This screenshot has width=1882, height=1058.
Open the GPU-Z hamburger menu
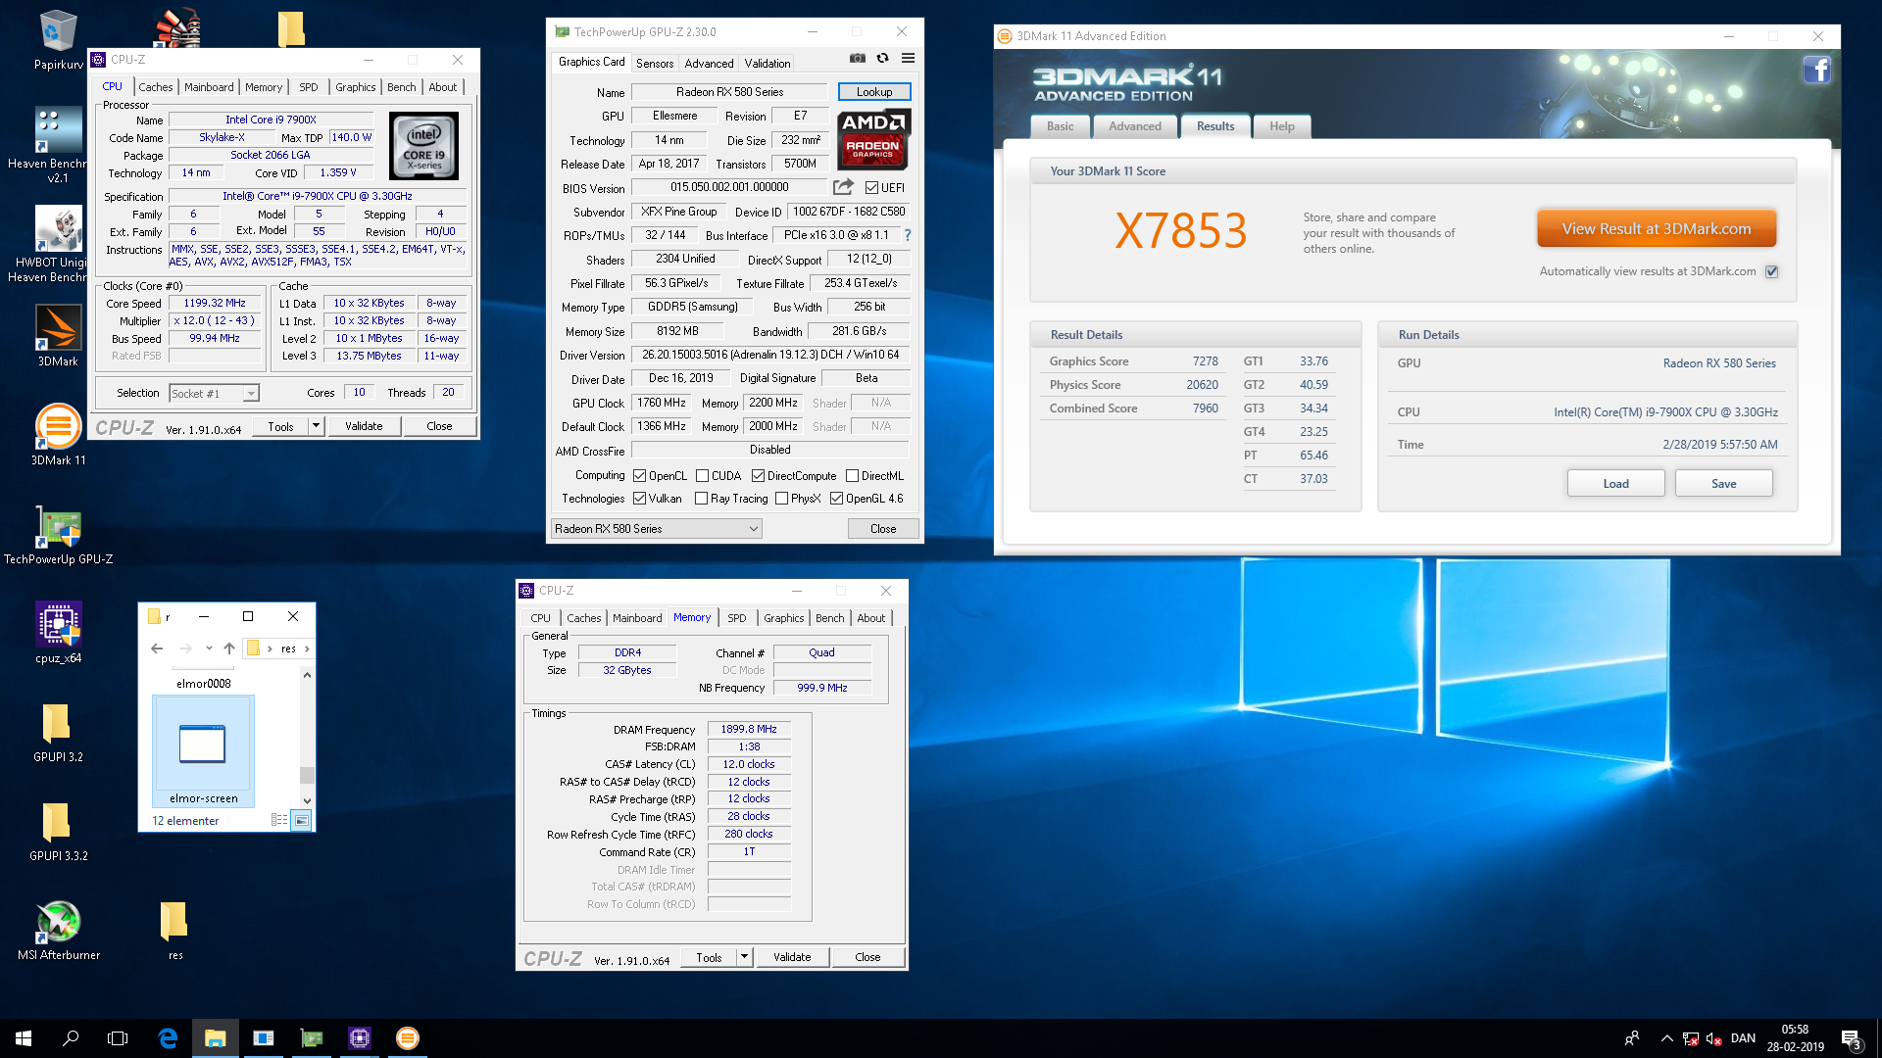click(908, 59)
